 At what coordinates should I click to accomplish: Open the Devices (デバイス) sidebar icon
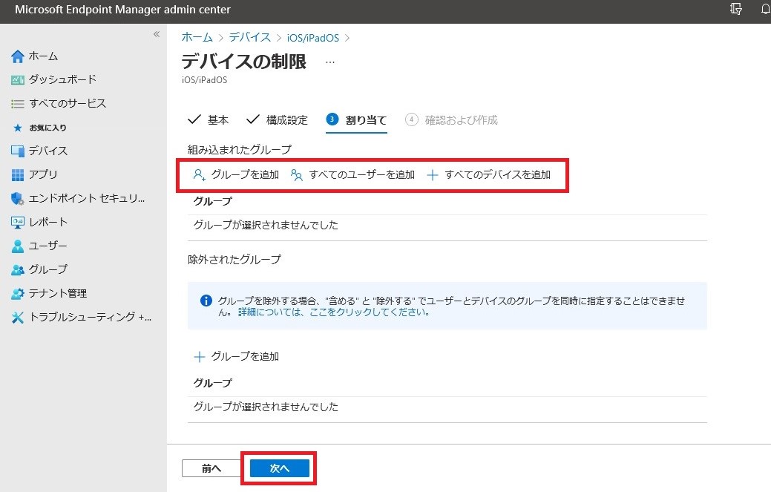click(x=17, y=151)
